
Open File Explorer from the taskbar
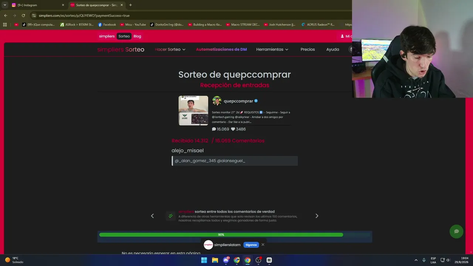tap(215, 260)
